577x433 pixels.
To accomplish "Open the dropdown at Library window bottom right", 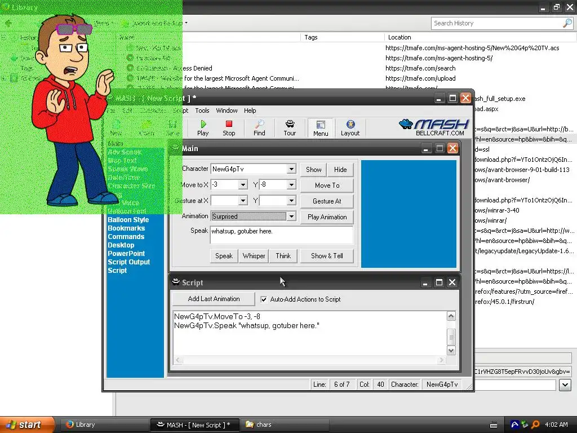I will pos(565,385).
